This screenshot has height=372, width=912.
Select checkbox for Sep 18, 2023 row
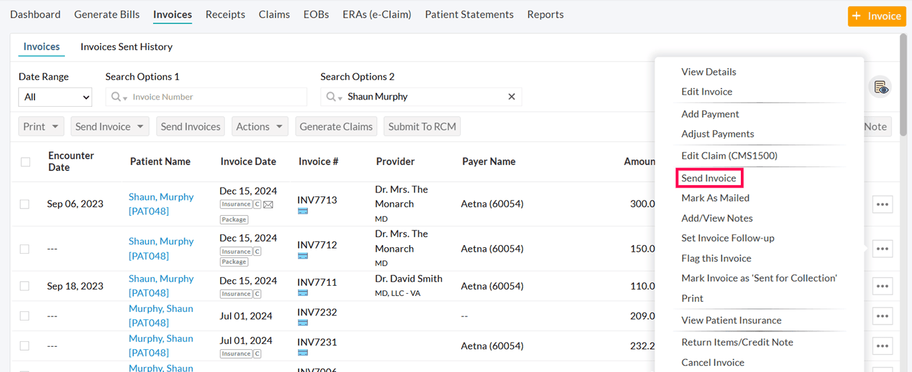click(25, 286)
